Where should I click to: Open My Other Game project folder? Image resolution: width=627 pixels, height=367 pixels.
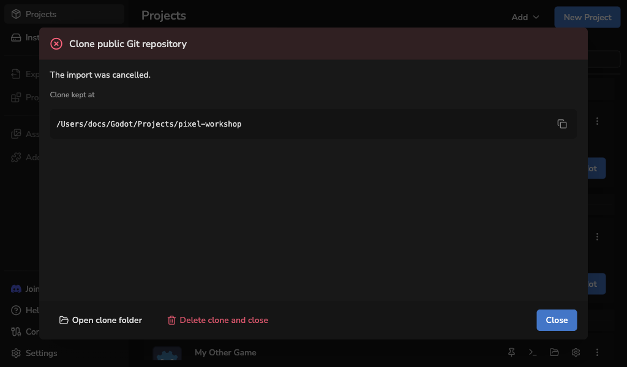554,352
